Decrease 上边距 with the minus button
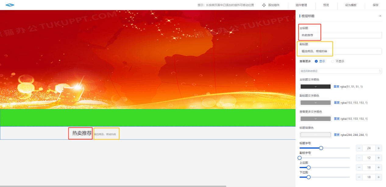Screen dimensions: 386x187 359,168
